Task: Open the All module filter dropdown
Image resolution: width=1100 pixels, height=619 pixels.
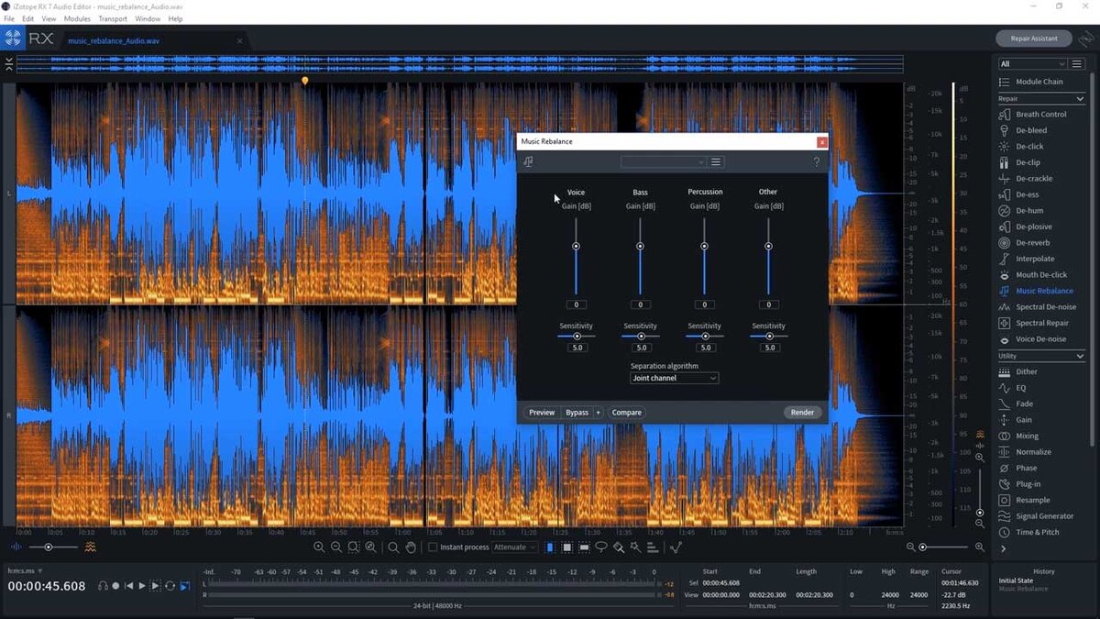Action: click(1033, 64)
